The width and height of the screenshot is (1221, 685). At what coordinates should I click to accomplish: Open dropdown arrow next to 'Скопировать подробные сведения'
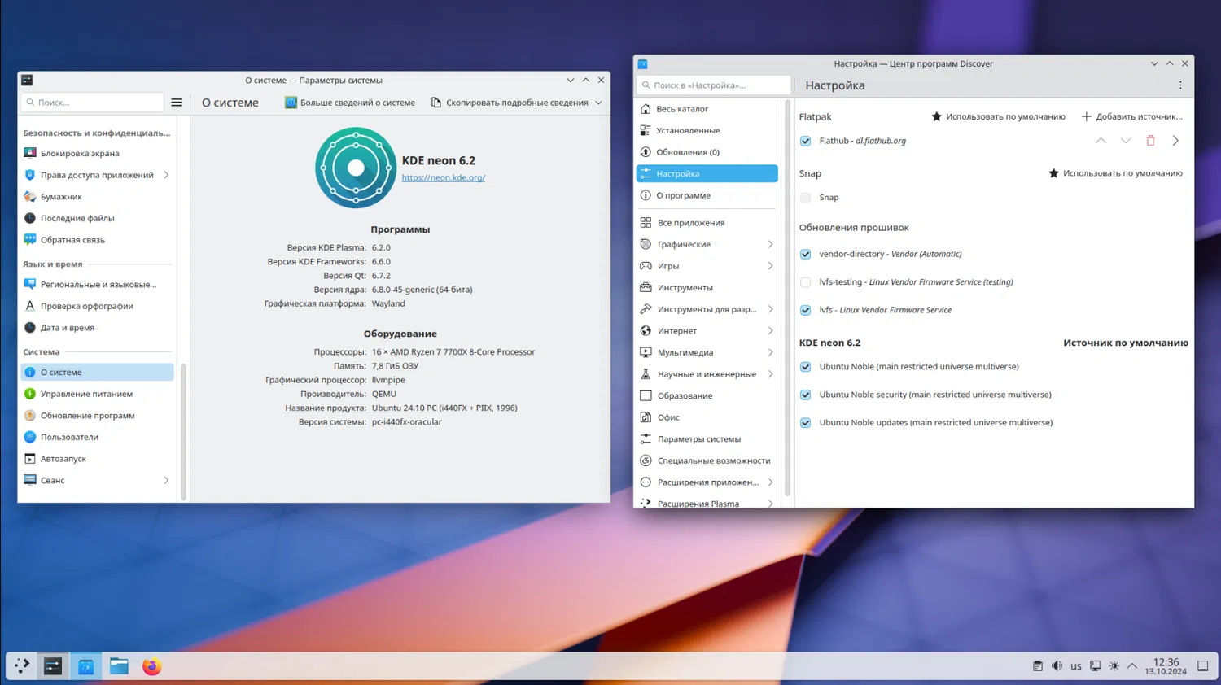pos(598,103)
